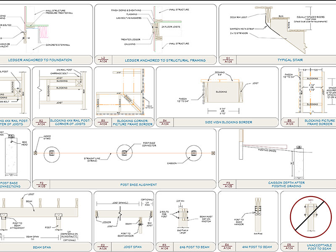Select the '4X4 POST TO BEAM' title
336x252 pixels.
pos(257,247)
